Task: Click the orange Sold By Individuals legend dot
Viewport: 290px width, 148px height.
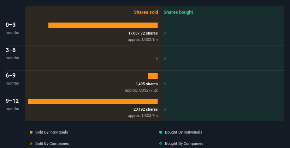Action: point(31,132)
